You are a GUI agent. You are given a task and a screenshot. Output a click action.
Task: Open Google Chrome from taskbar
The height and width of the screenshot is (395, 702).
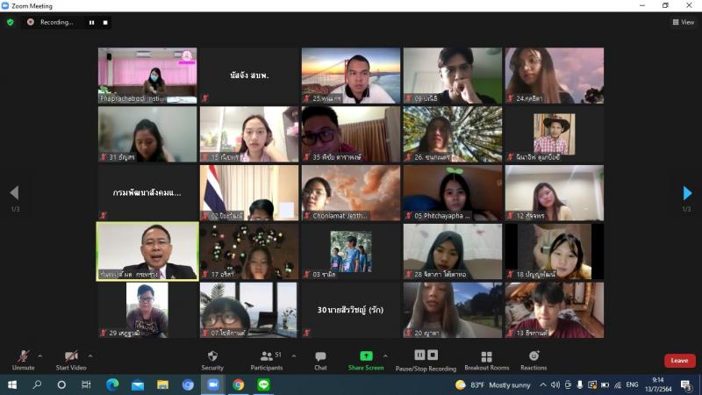tap(238, 384)
